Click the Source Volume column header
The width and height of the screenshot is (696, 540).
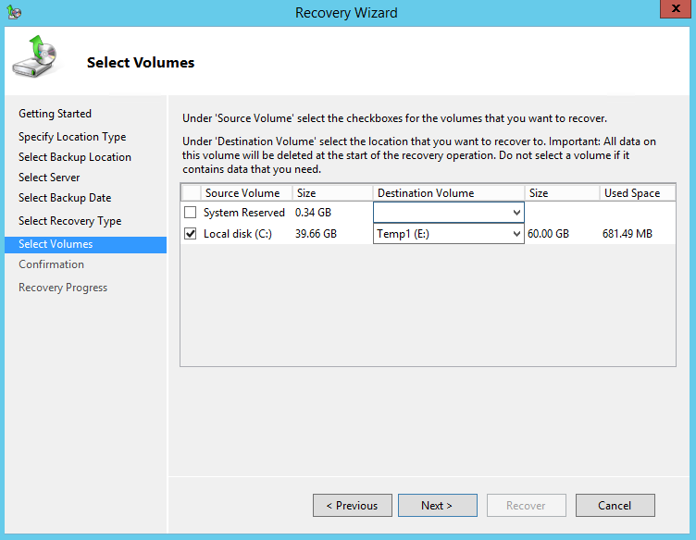[x=242, y=193]
